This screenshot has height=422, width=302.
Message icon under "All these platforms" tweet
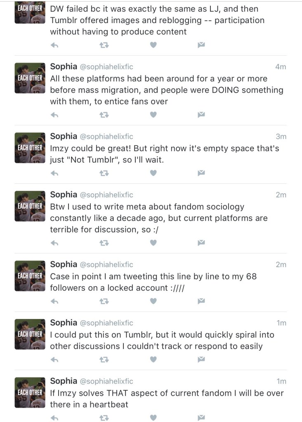click(x=201, y=114)
